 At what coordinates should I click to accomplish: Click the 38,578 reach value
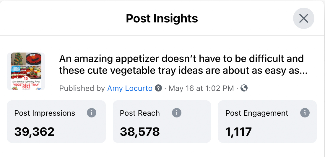click(140, 132)
